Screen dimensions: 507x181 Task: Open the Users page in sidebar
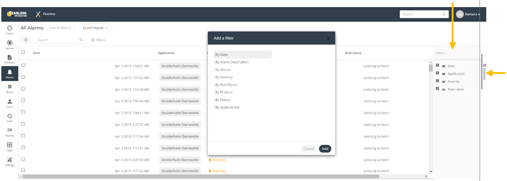tap(9, 103)
